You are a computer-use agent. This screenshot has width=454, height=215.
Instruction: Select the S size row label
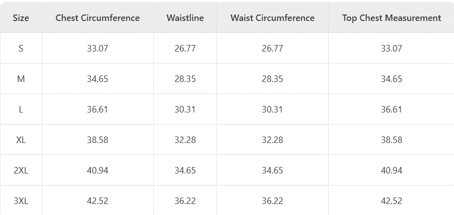(21, 48)
